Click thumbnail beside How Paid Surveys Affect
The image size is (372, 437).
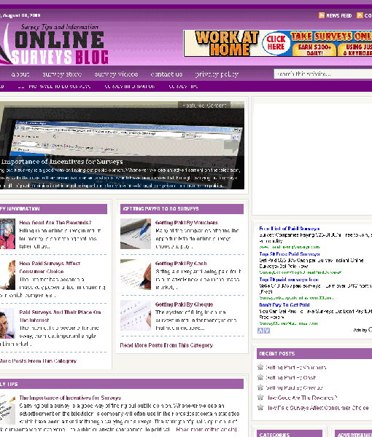(x=7, y=275)
